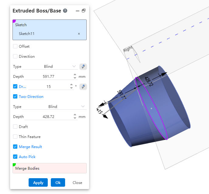The width and height of the screenshot is (209, 194).
Task: Open the first Type dropdown set to Blind
Action: pyautogui.click(x=50, y=66)
